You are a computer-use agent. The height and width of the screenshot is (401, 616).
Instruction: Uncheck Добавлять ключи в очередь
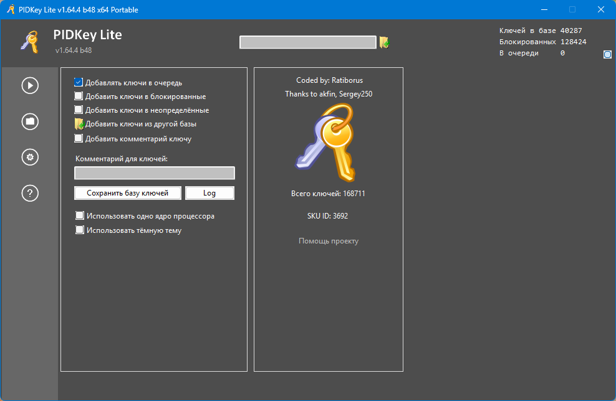click(x=78, y=82)
